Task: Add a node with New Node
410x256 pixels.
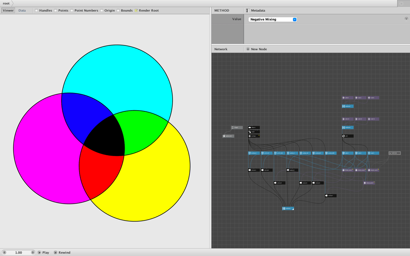Action: click(257, 49)
